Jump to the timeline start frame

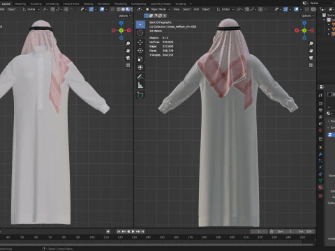[x=119, y=231]
